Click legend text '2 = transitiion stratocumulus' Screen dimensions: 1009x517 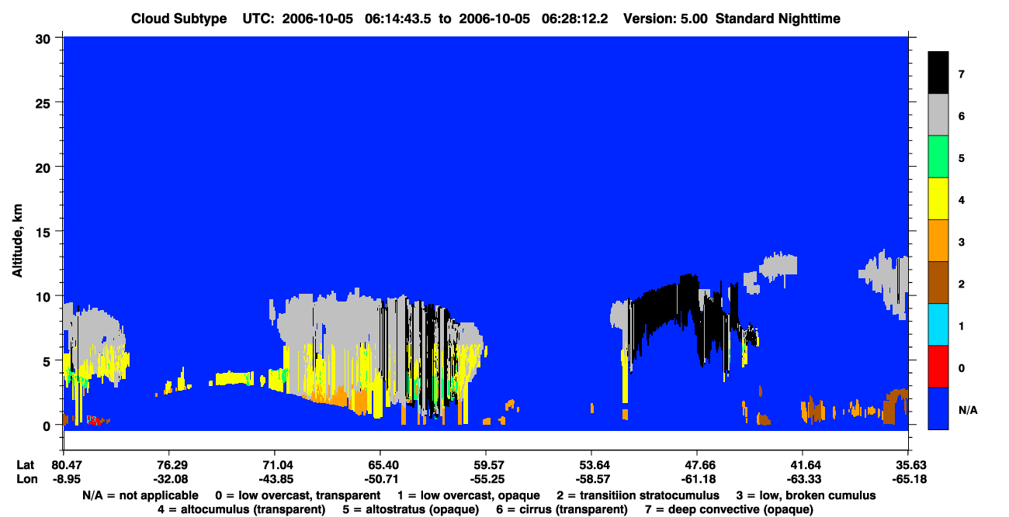[x=638, y=495]
